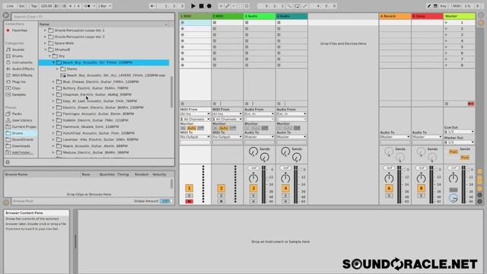Collapse the Beach_Boy_Acoustic folder arrow
The height and width of the screenshot is (274, 487).
coord(53,62)
